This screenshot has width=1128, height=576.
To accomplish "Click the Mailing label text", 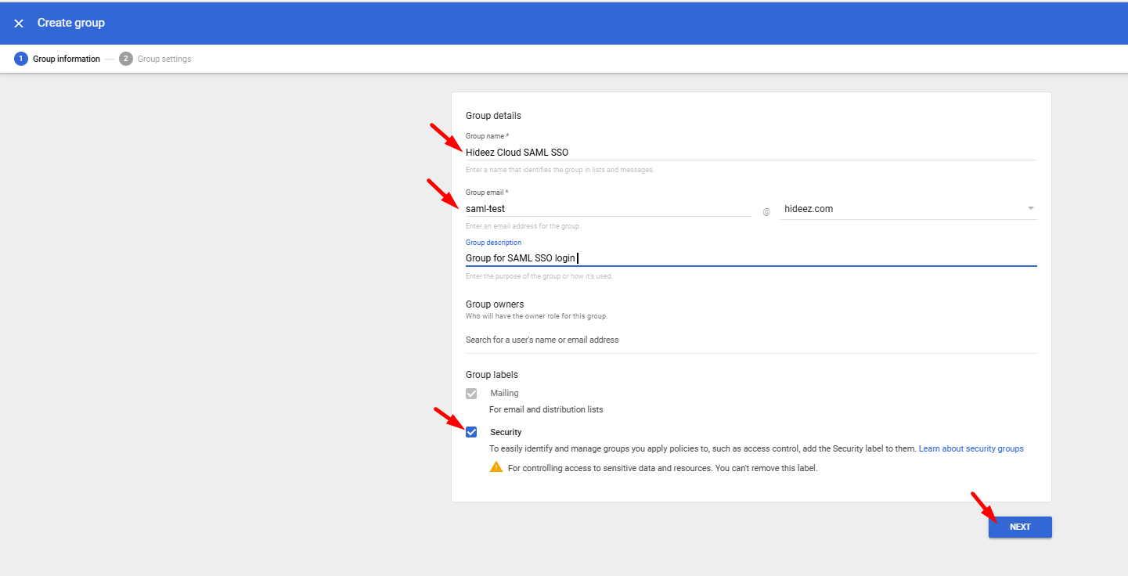I will [x=504, y=394].
